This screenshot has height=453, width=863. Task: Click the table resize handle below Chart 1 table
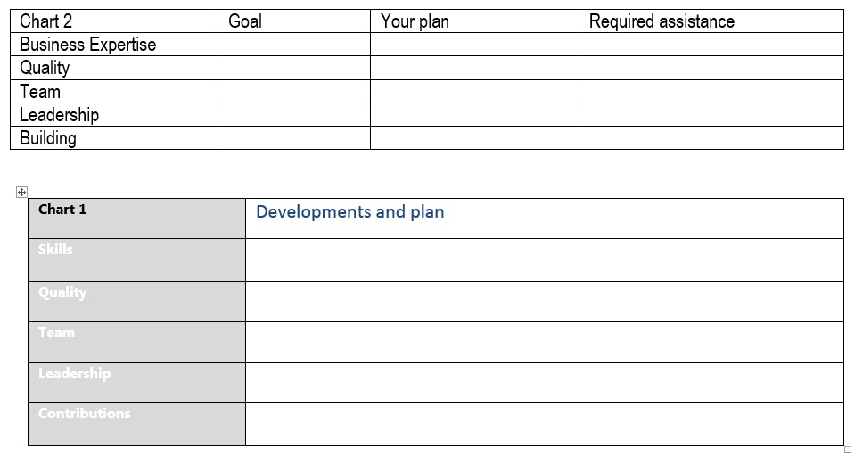[847, 449]
